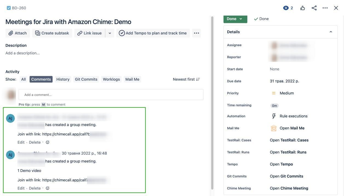Viewport: 344px width, 196px height.
Task: Attach a file to the issue
Action: point(18,33)
